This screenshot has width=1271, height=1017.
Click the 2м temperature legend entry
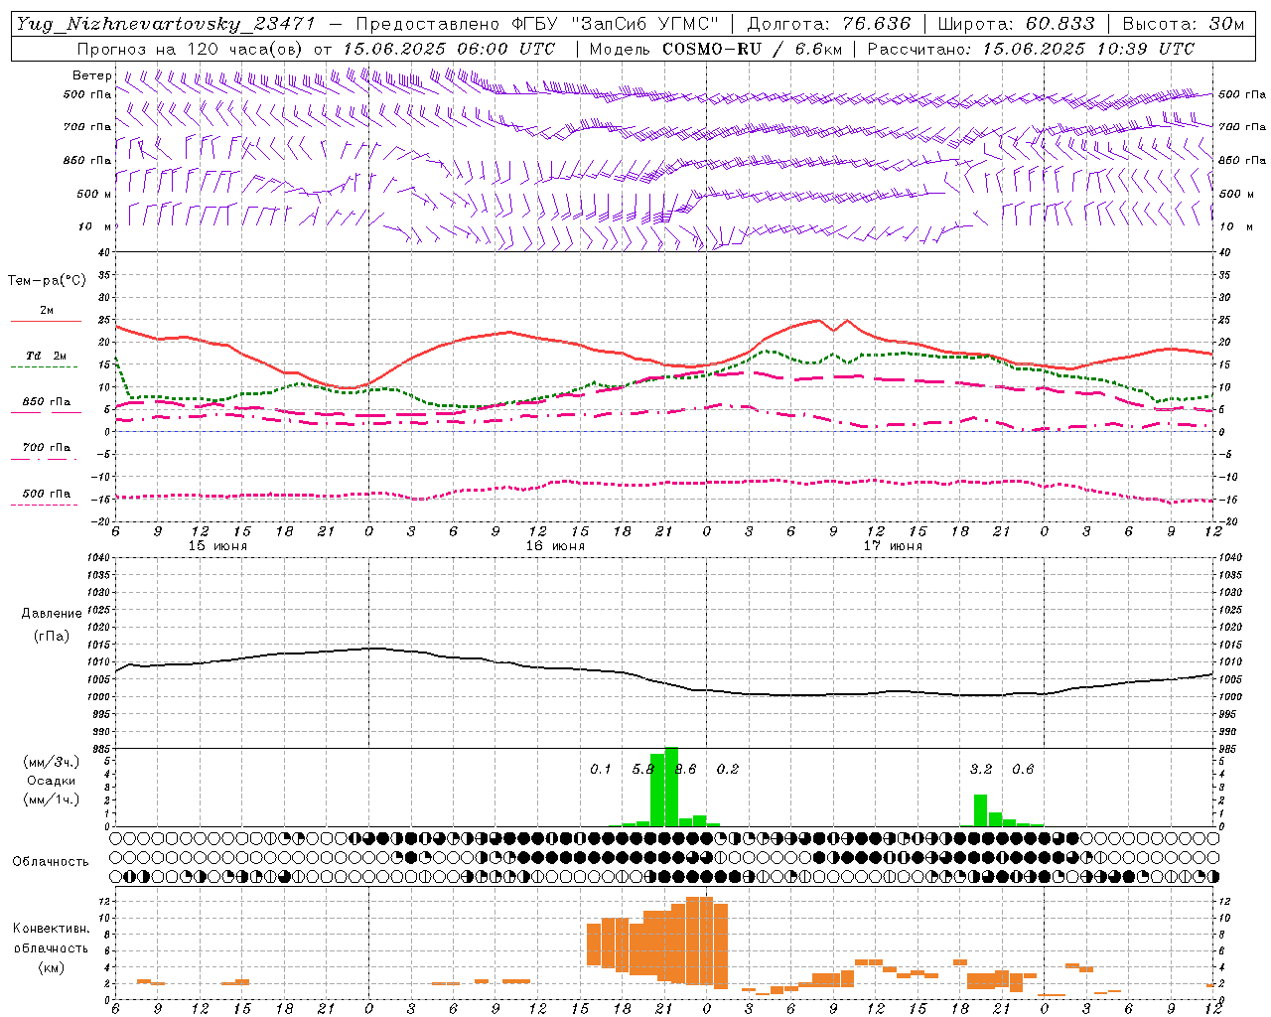coord(47,310)
